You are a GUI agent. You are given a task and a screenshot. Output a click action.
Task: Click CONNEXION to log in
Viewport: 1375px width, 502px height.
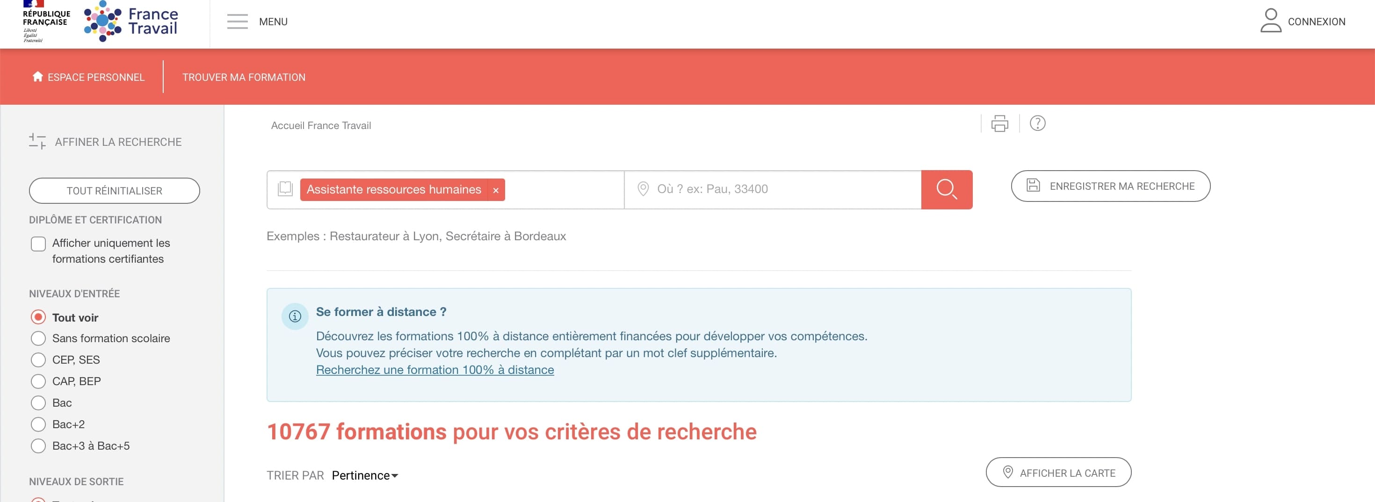1316,22
